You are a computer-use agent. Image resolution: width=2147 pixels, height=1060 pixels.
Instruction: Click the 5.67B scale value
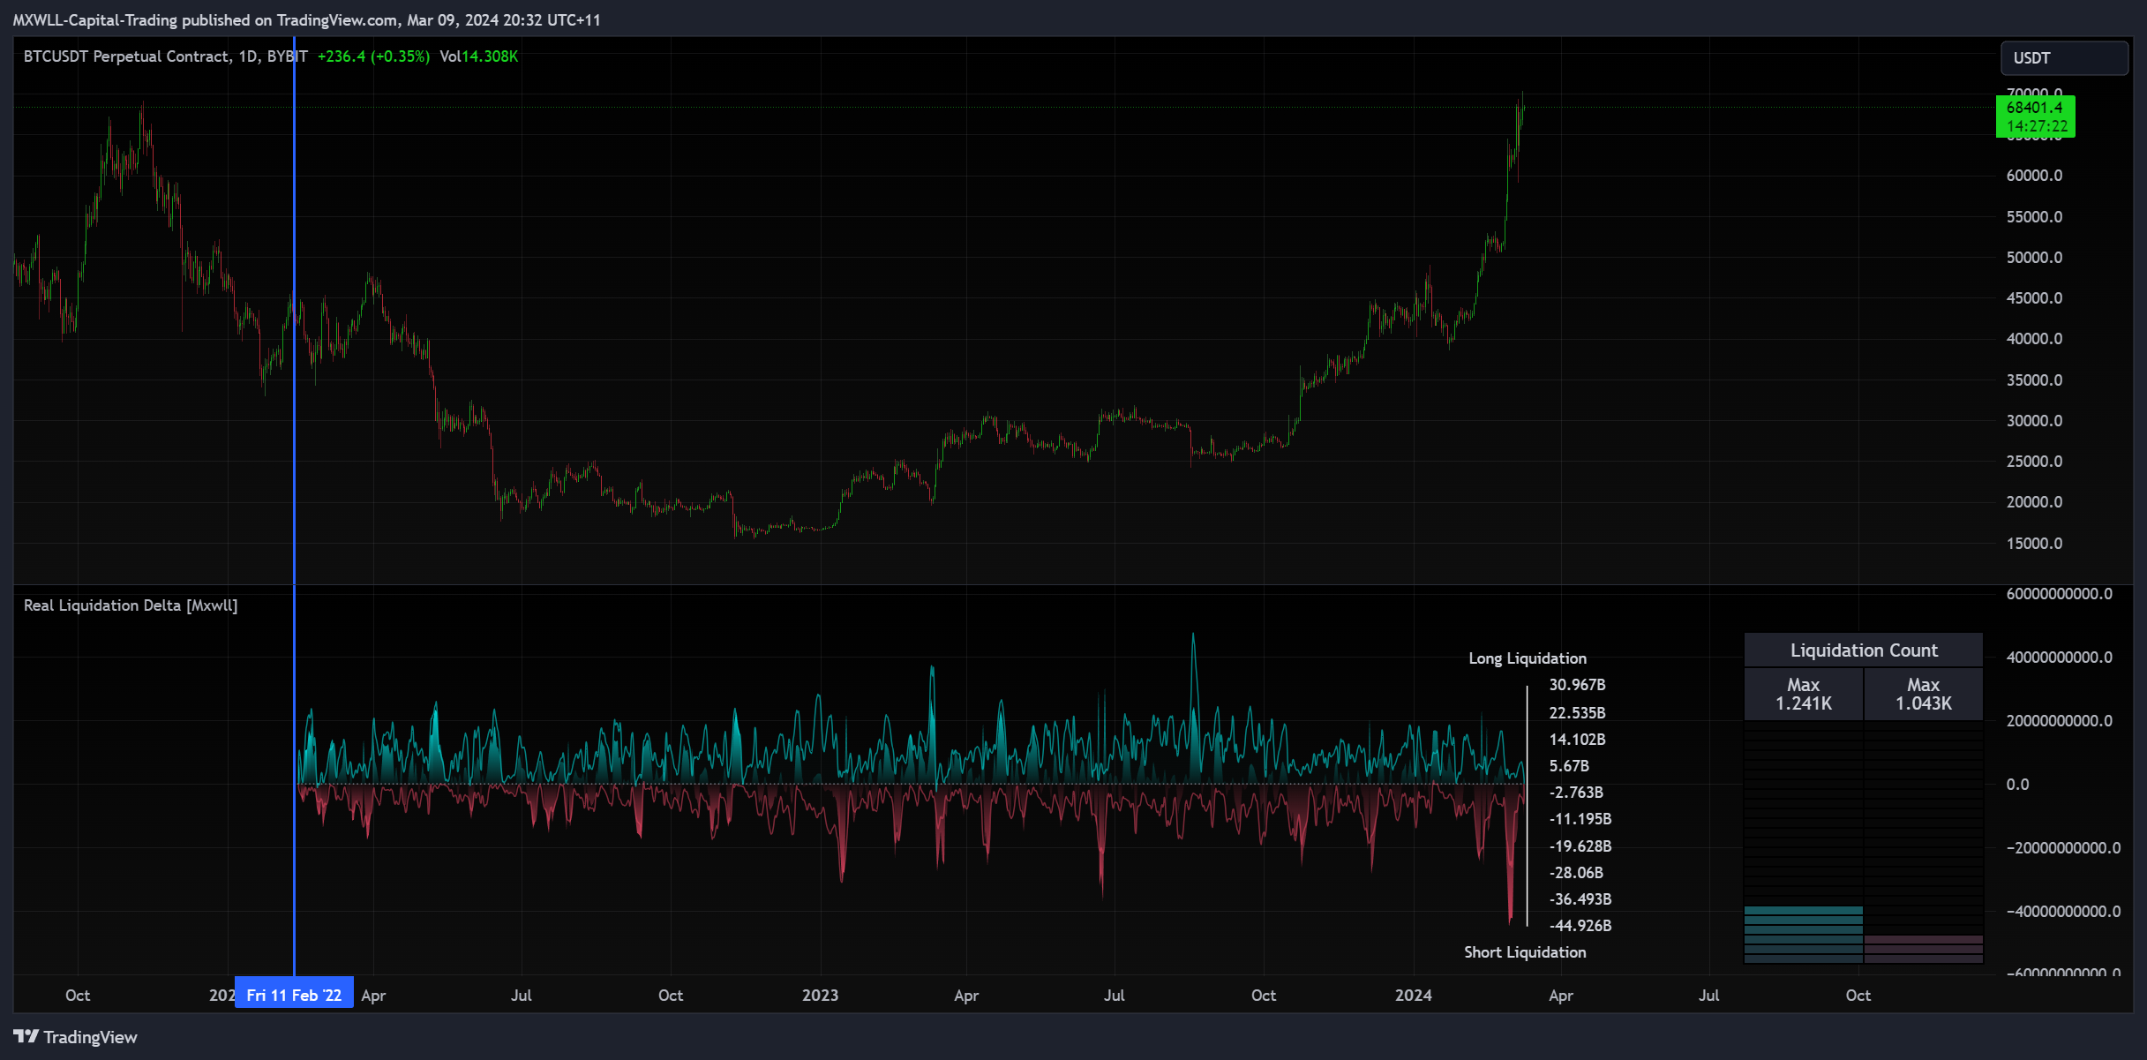pyautogui.click(x=1569, y=766)
